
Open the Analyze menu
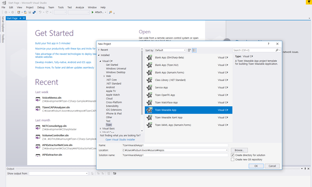coord(80,7)
